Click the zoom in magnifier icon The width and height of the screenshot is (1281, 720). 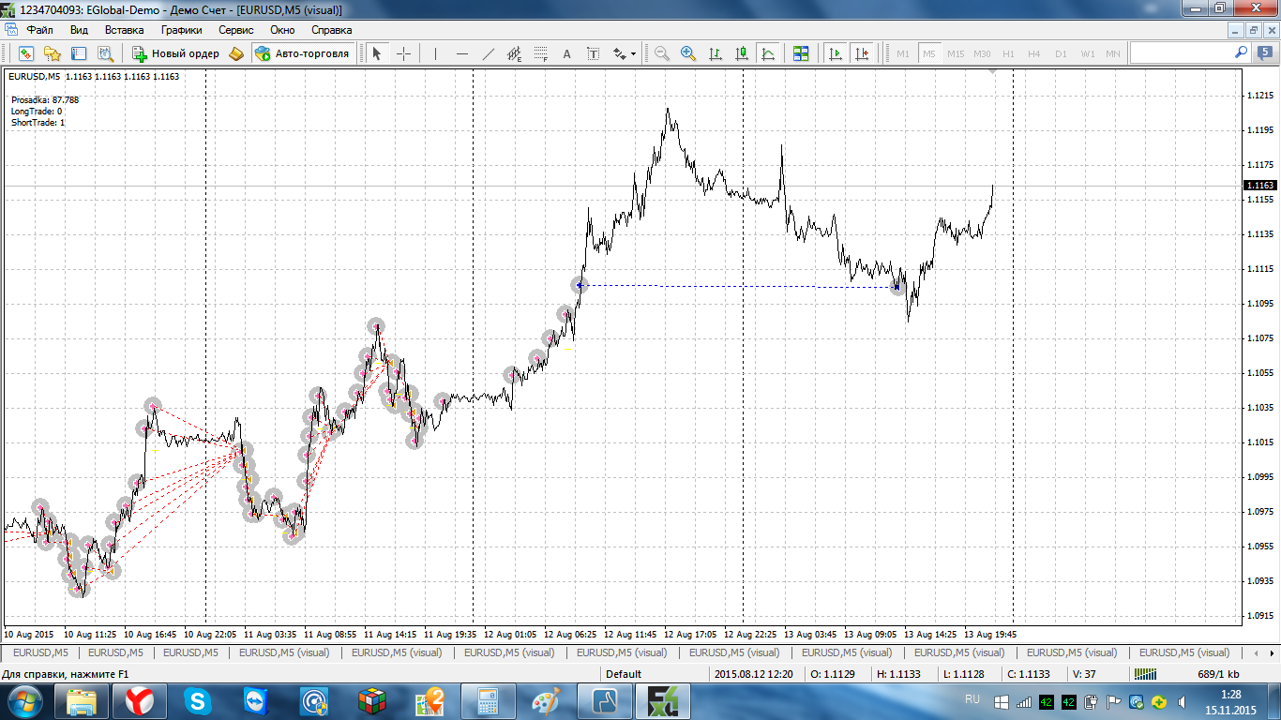(x=688, y=53)
